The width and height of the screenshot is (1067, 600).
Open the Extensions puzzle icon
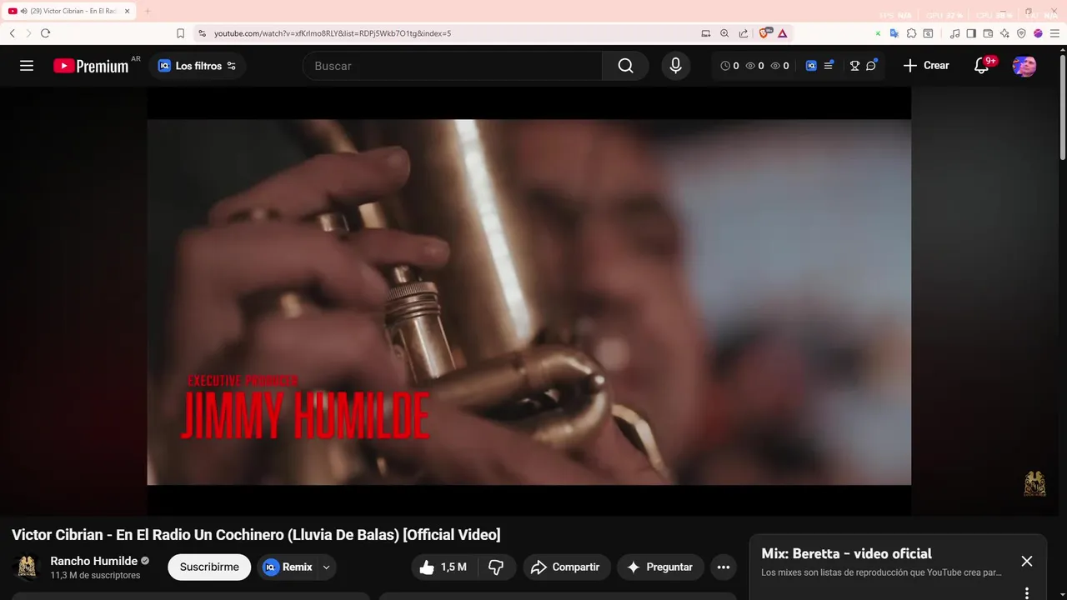click(x=911, y=33)
